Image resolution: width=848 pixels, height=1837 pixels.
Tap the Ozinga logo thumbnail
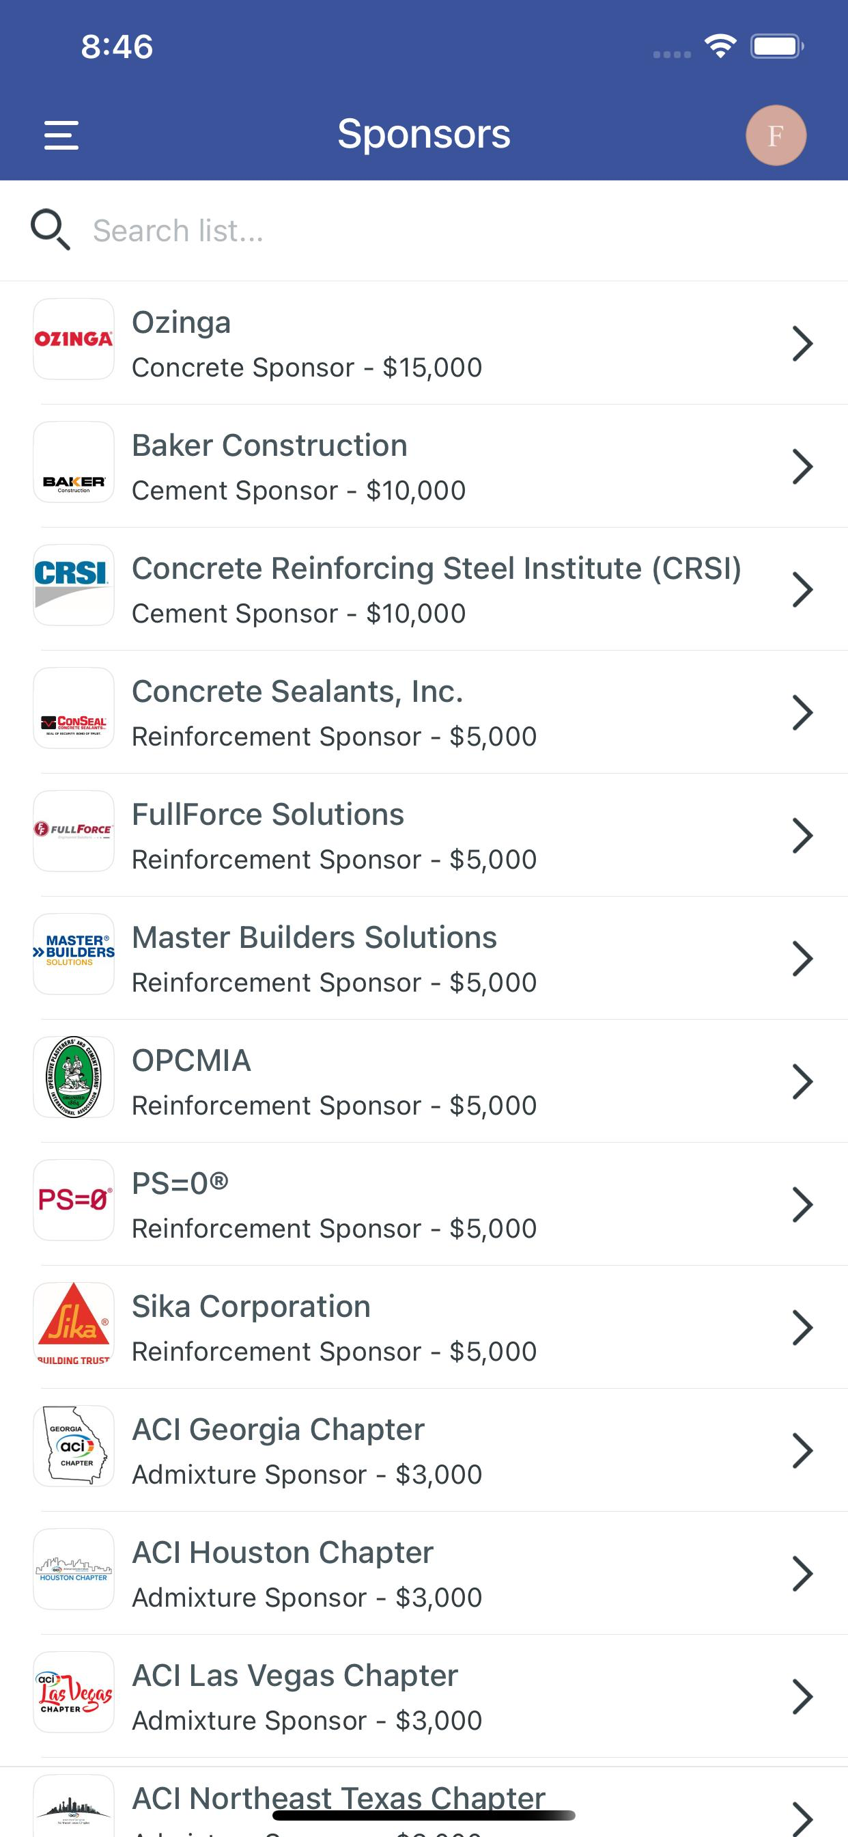tap(74, 339)
